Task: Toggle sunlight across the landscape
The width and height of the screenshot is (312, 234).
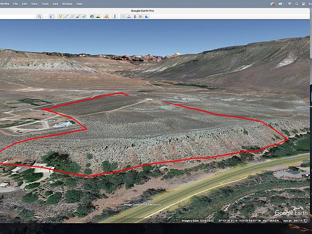Action: [x=98, y=16]
